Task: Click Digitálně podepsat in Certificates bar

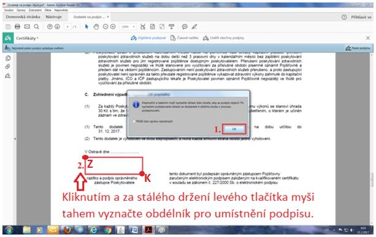Action: click(148, 38)
